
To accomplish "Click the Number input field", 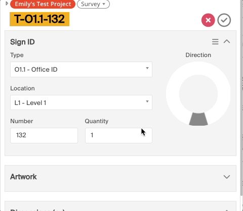I will click(44, 135).
